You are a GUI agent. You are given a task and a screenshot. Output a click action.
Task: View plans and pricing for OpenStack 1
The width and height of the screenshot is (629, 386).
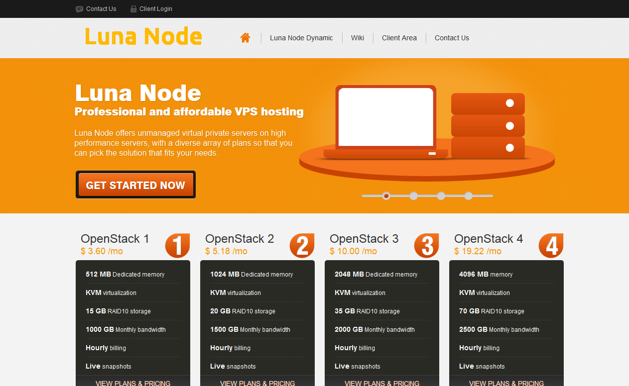133,383
